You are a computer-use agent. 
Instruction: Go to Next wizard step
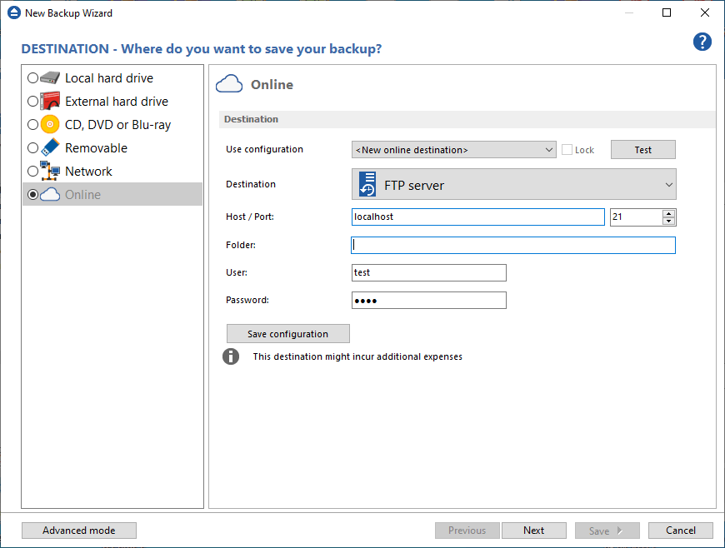coord(534,531)
